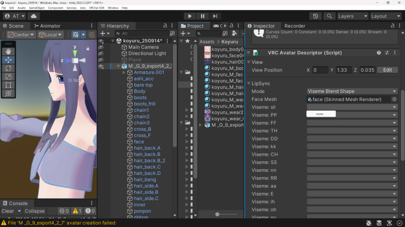
Task: Select the Scale tool in Scene
Action: coord(8,76)
